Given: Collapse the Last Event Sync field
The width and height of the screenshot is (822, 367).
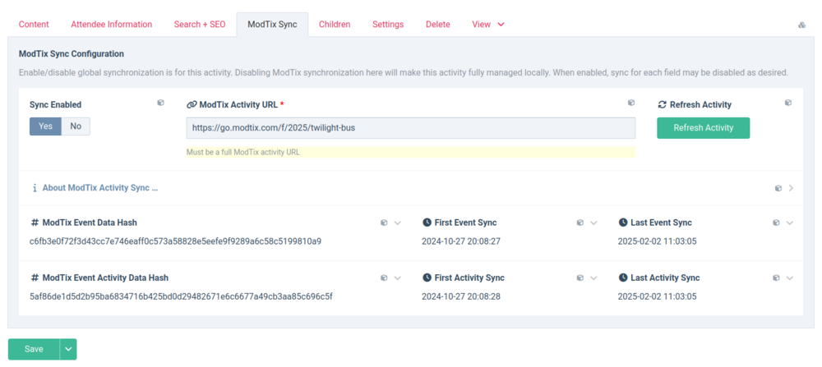Looking at the screenshot, I should coord(790,222).
